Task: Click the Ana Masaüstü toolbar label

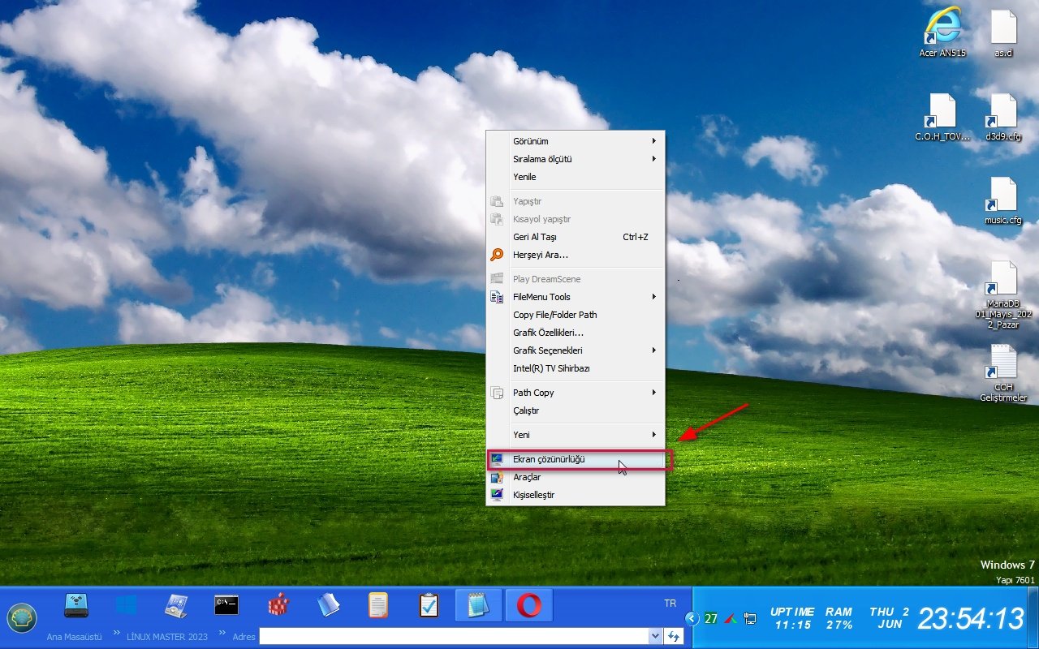Action: pyautogui.click(x=75, y=637)
